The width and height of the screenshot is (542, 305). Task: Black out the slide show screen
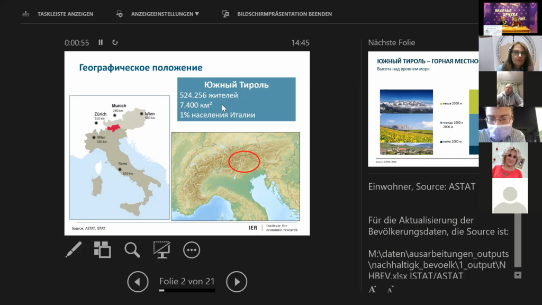pos(161,249)
